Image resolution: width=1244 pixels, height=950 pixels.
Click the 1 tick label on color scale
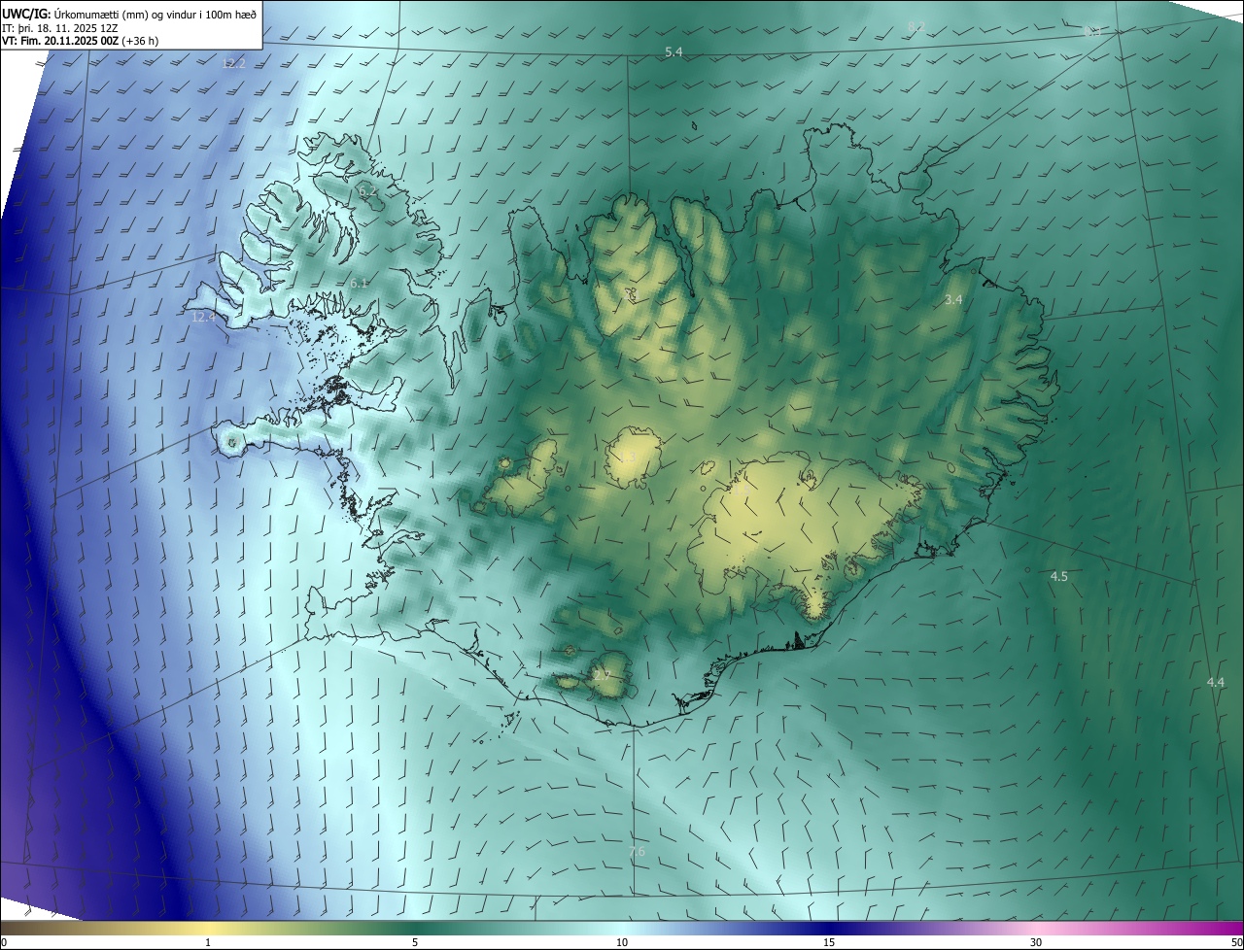(x=208, y=942)
